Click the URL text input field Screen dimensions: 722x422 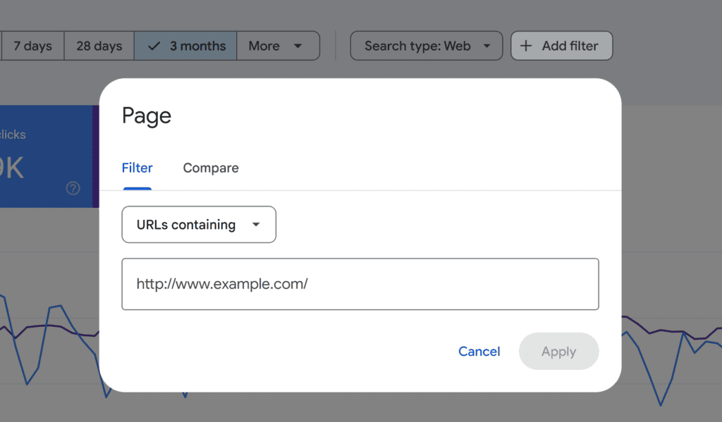pos(360,284)
